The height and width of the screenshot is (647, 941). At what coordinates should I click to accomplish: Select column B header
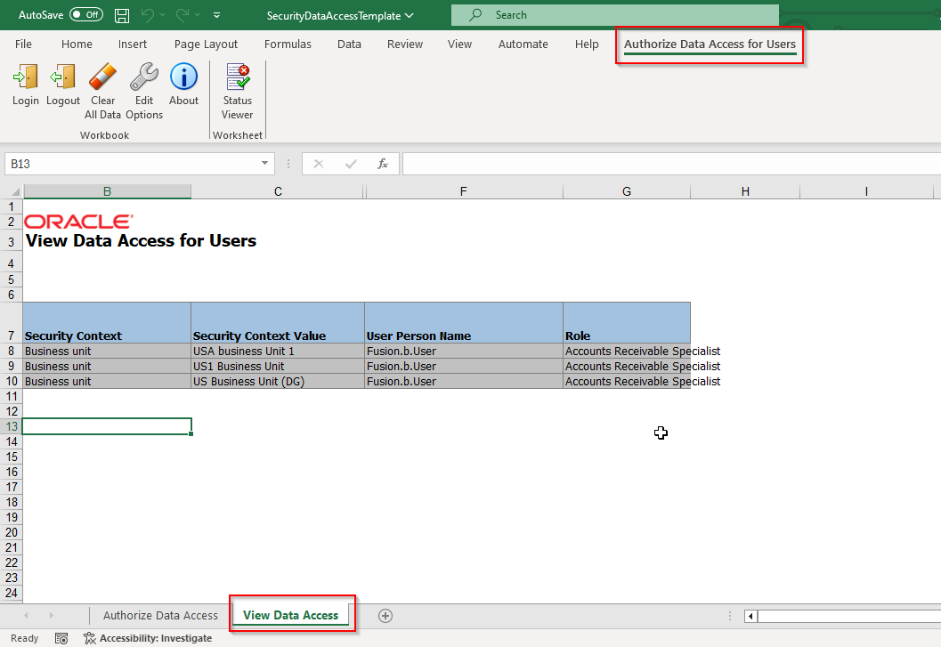click(x=107, y=191)
